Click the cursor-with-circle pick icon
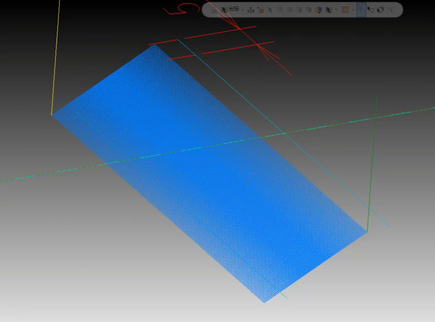This screenshot has width=435, height=322. 371,10
